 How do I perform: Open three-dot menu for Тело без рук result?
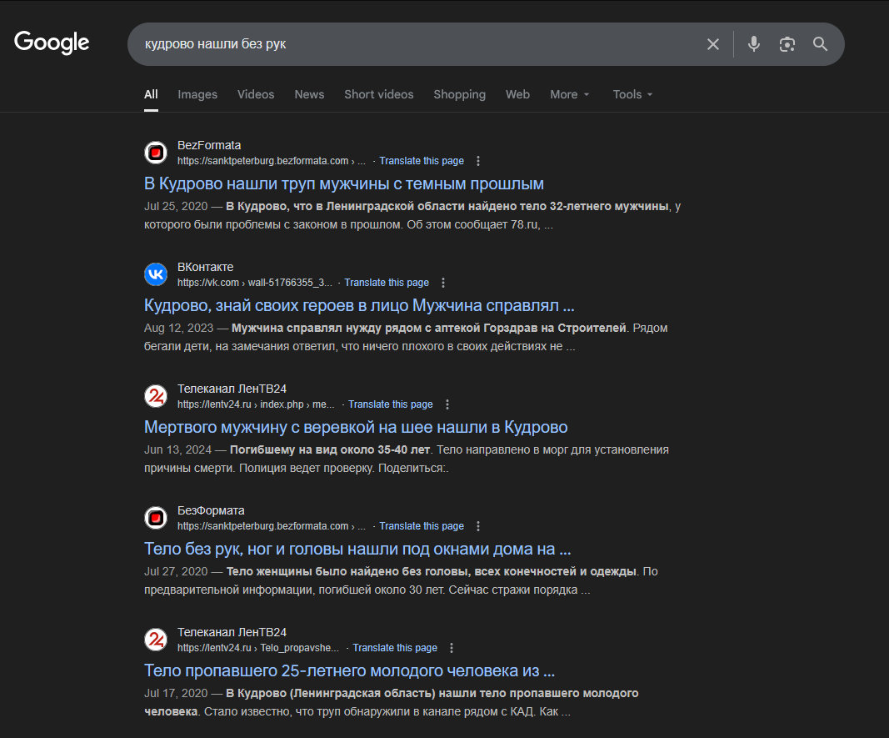(x=478, y=526)
